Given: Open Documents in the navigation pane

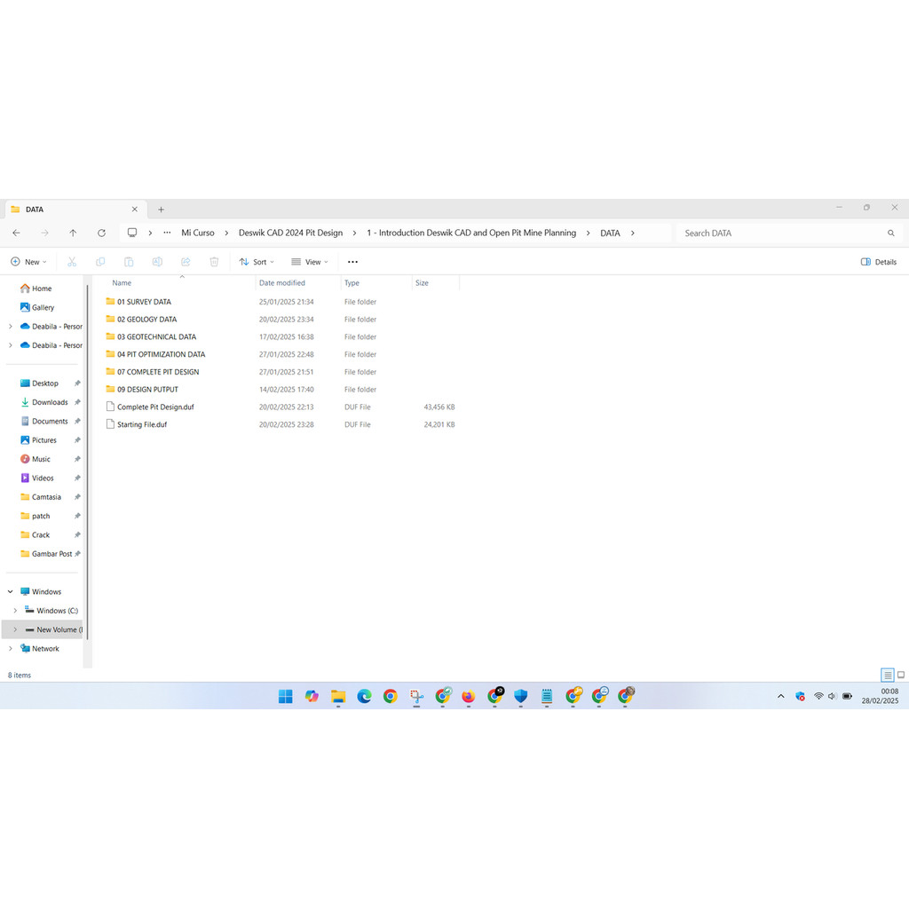Looking at the screenshot, I should (50, 422).
